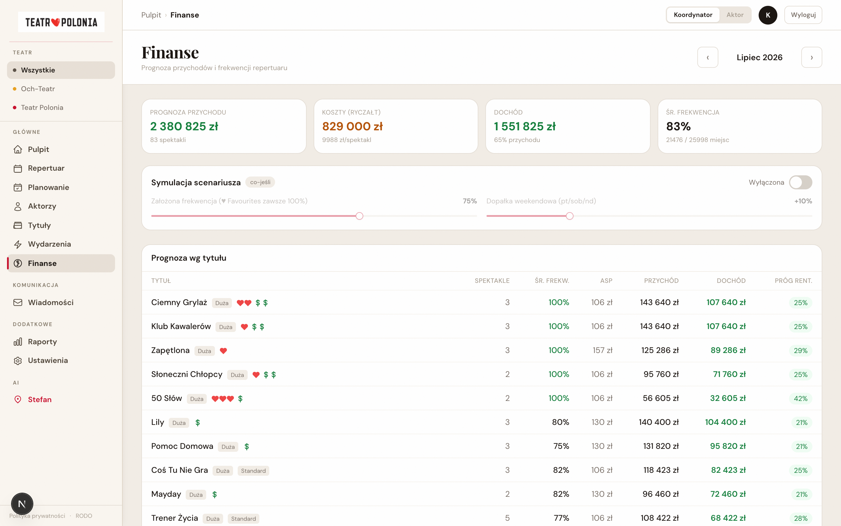
Task: Click the Duża tag on Zapętlona
Action: point(204,351)
